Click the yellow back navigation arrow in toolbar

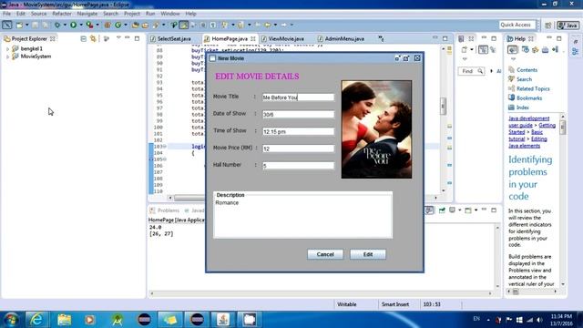pos(268,25)
